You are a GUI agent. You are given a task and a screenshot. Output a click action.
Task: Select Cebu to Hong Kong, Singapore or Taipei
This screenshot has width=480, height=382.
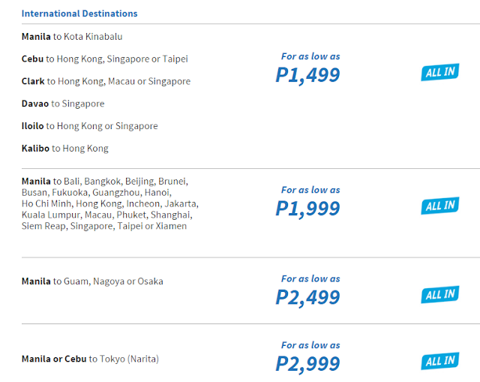point(105,59)
